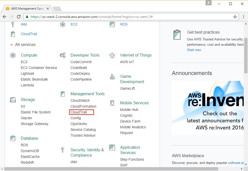248x171 pixels.
Task: Open Service Catalog
Action: pos(83,130)
